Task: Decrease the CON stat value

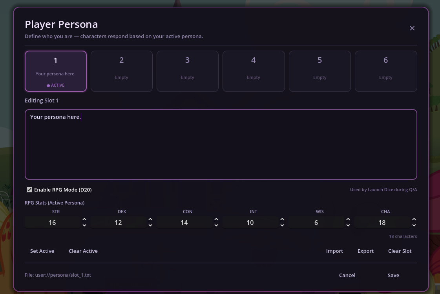Action: pos(216,225)
